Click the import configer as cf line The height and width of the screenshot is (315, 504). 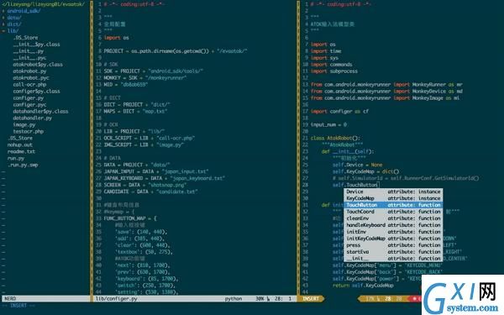tap(339, 112)
